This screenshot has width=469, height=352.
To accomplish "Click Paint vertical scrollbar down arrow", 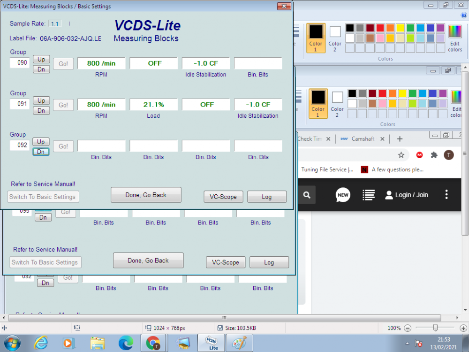I will click(x=465, y=310).
